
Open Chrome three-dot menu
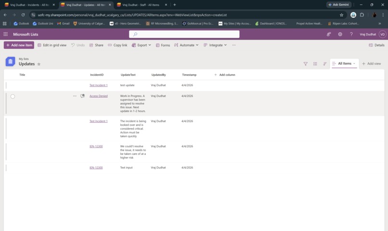coord(383,15)
